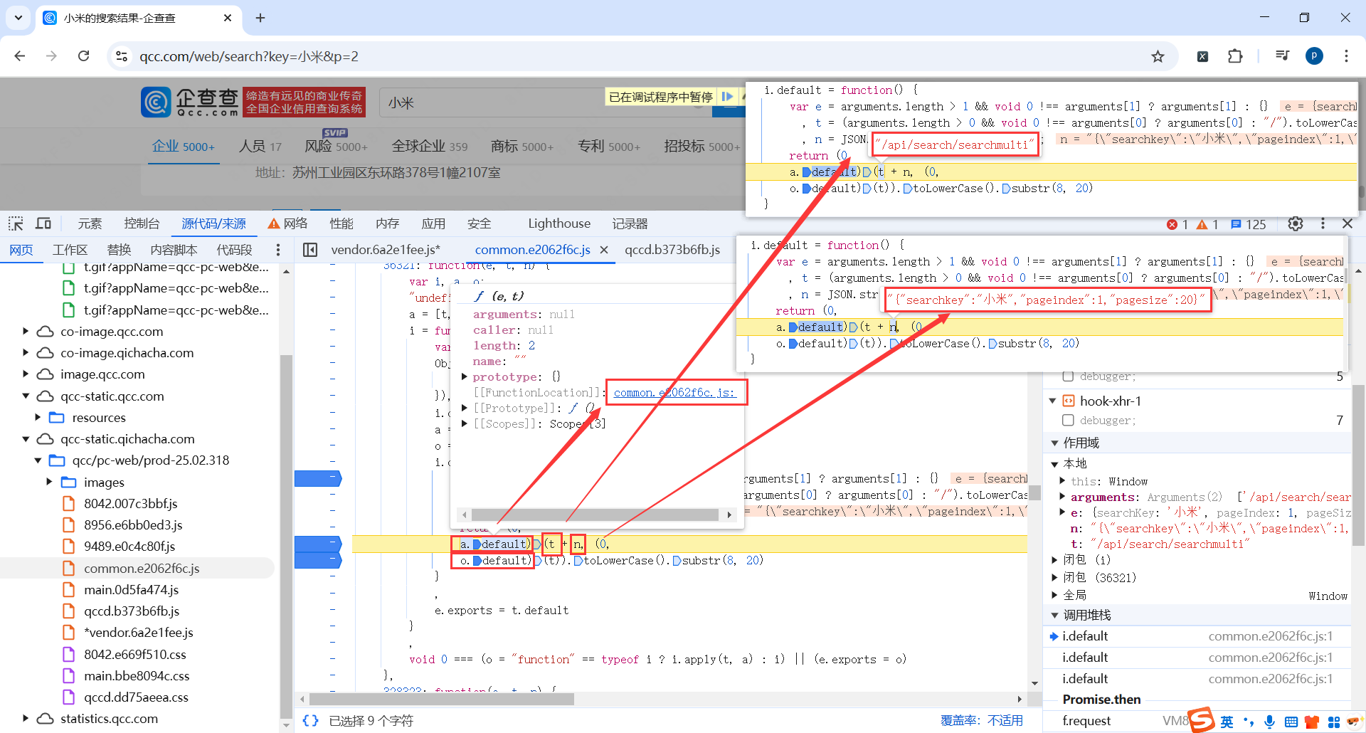Click the Sogou input method S icon

tap(1201, 720)
